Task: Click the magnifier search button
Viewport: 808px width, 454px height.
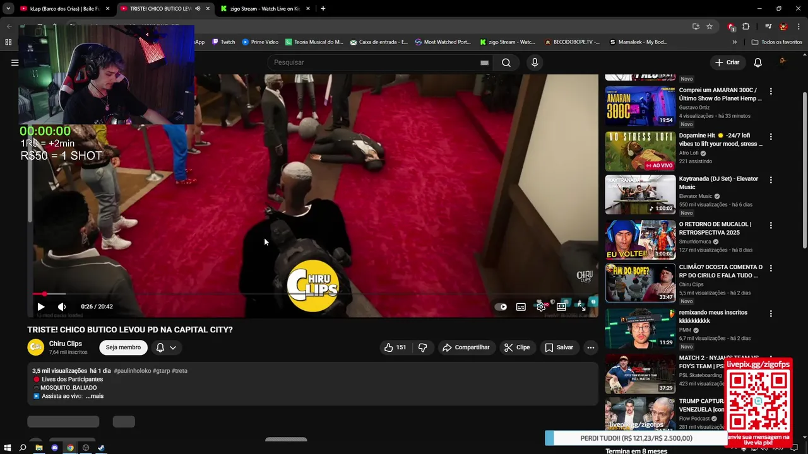Action: click(506, 62)
